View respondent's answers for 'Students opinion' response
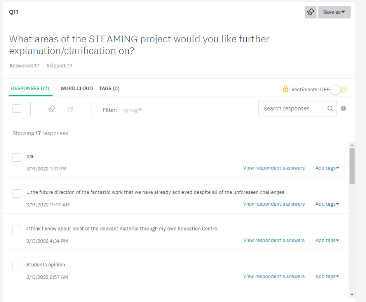 pyautogui.click(x=274, y=276)
